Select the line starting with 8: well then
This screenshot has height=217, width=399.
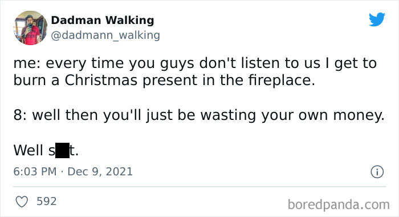[199, 115]
